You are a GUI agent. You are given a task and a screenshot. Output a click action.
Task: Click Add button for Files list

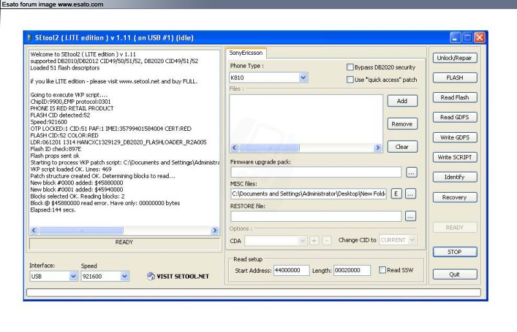pyautogui.click(x=402, y=101)
